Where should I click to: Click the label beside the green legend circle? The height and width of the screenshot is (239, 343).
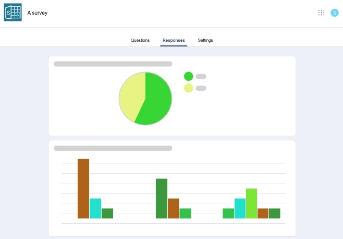pos(201,76)
